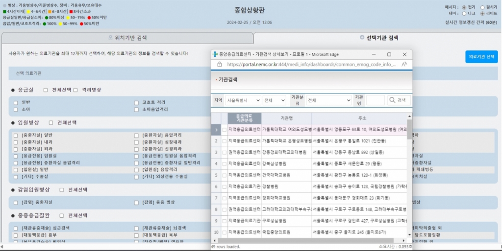Image resolution: width=502 pixels, height=251 pixels.
Task: Click the plus icon on 선택기관 검색 tab
Action: point(362,37)
